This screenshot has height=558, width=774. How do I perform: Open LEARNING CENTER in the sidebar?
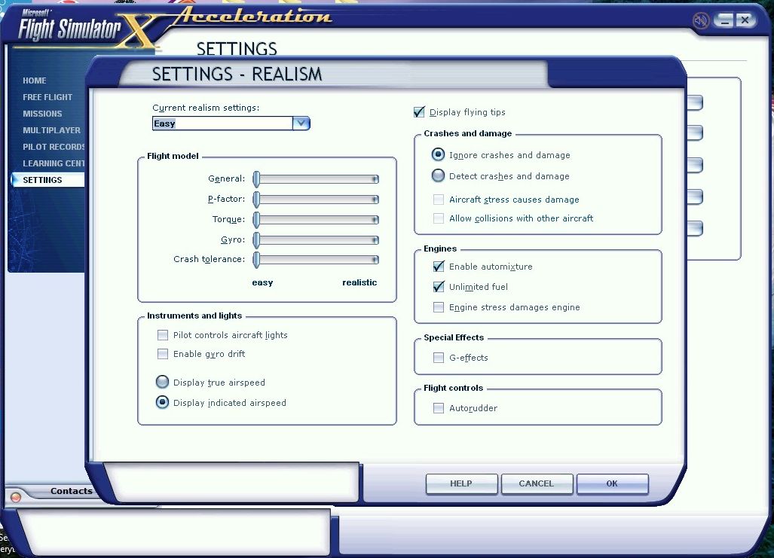[x=54, y=163]
